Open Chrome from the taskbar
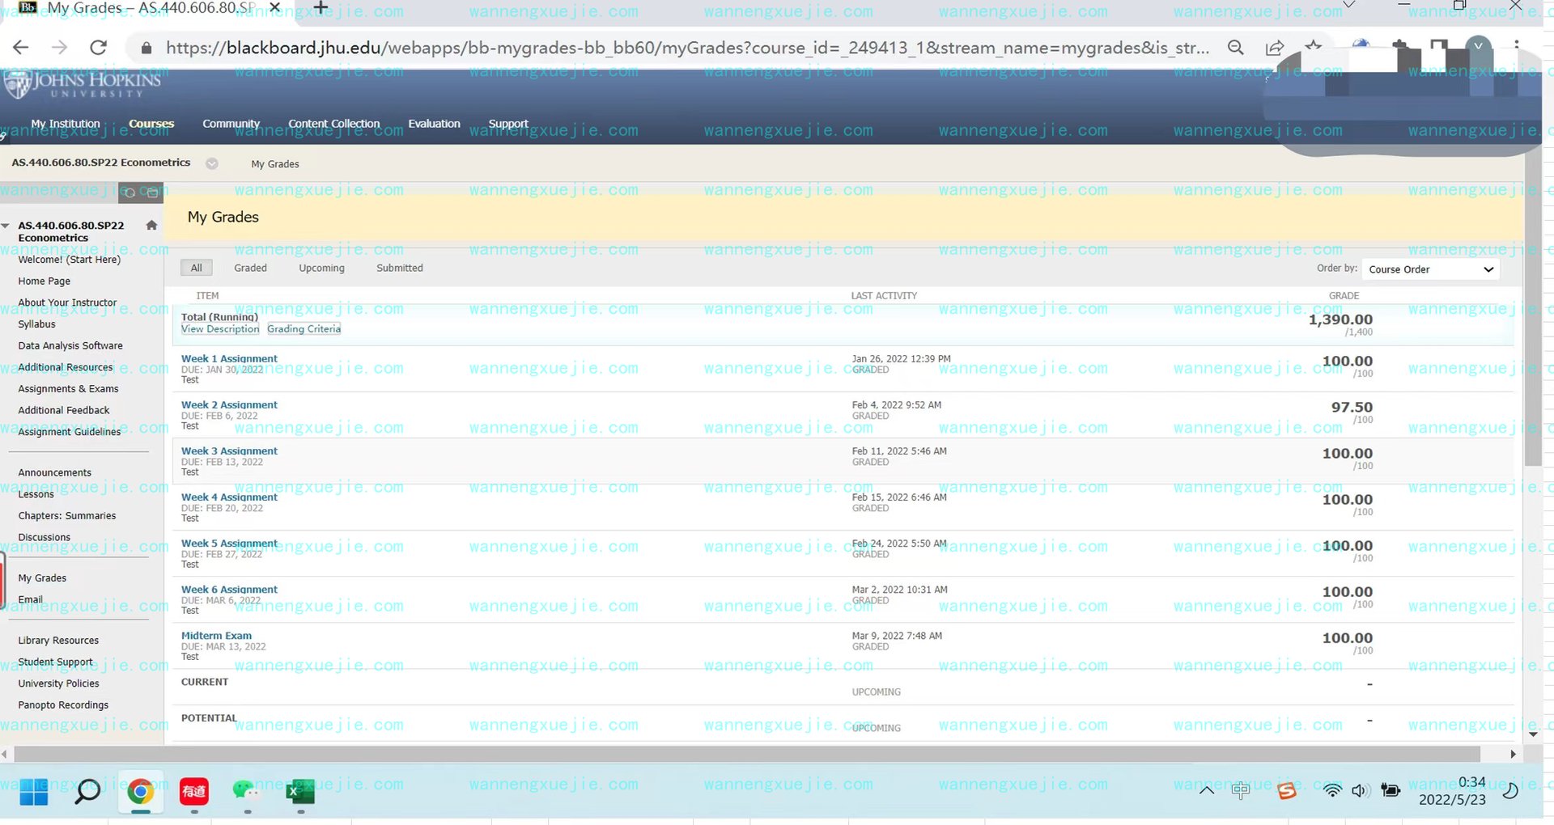1554x825 pixels. pos(140,792)
